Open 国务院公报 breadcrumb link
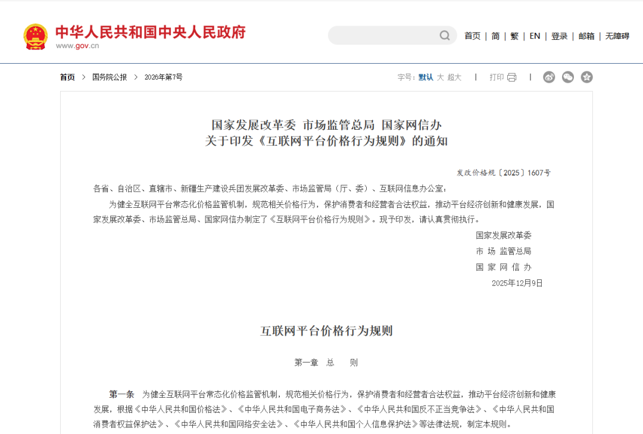Screen dimensions: 643x434 click(x=110, y=77)
